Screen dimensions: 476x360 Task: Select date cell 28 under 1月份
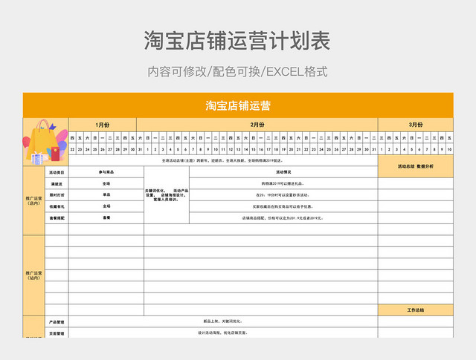pos(118,149)
